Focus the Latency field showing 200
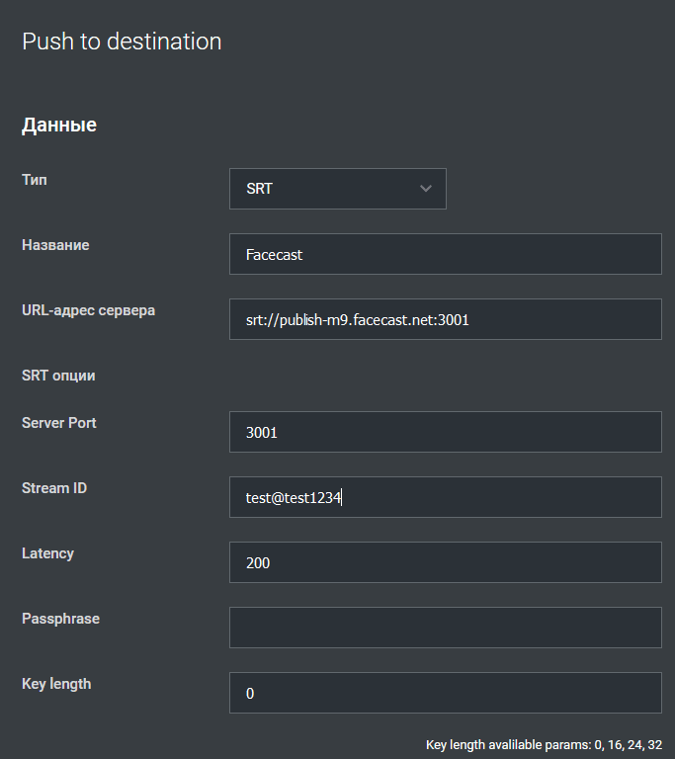Viewport: 675px width, 759px height. [x=446, y=562]
